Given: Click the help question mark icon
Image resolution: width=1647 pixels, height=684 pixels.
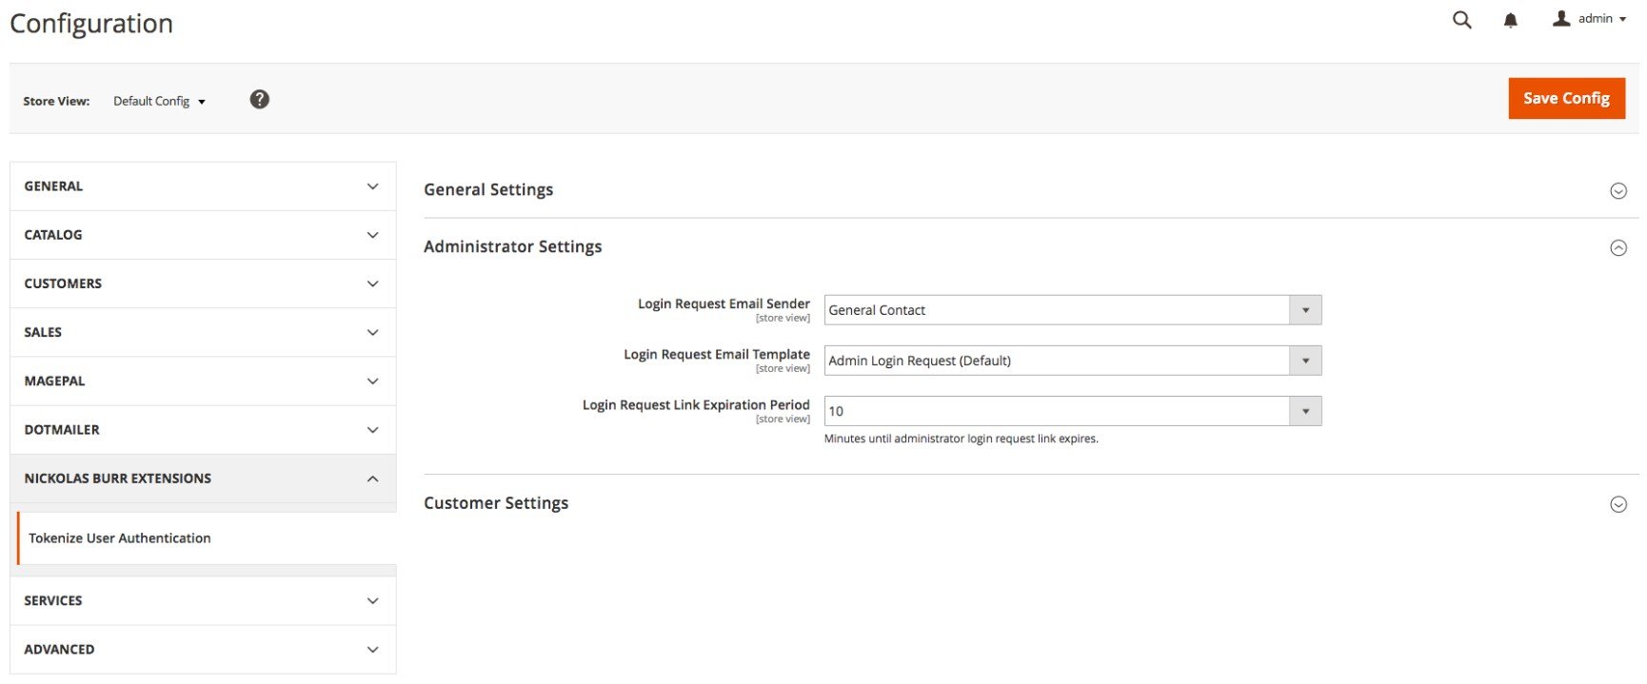Looking at the screenshot, I should point(259,99).
